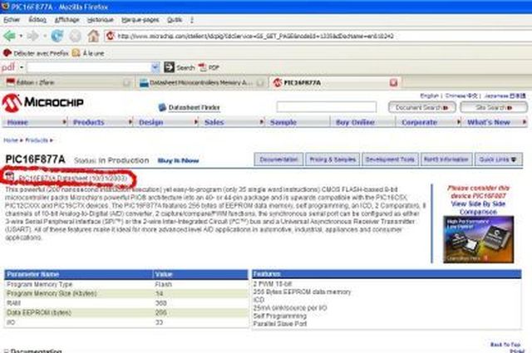Open the Home page house icon
The image size is (532, 353).
click(x=93, y=36)
